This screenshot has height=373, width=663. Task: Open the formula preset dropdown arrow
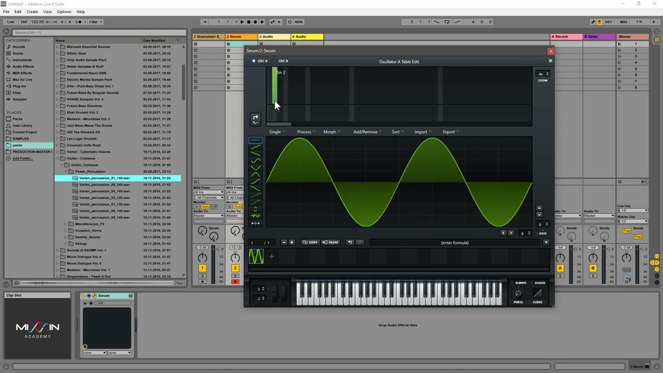546,242
